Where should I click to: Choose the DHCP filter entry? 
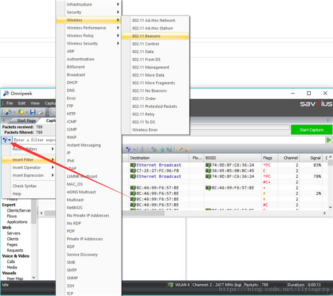[x=72, y=82]
